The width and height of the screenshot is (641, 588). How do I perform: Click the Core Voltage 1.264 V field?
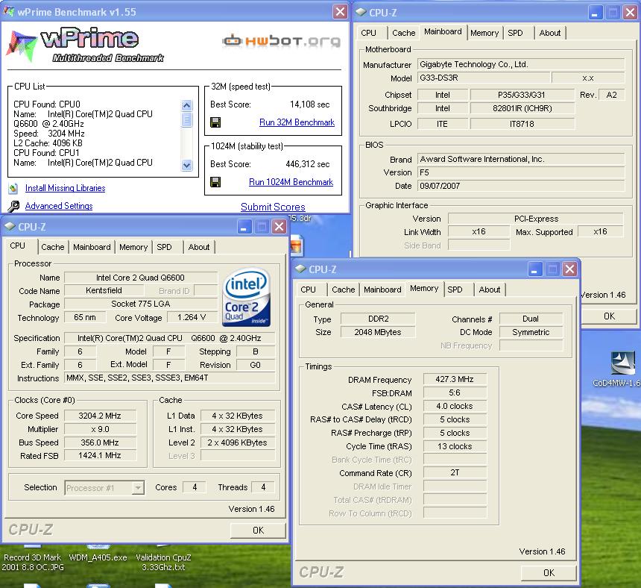[x=192, y=318]
